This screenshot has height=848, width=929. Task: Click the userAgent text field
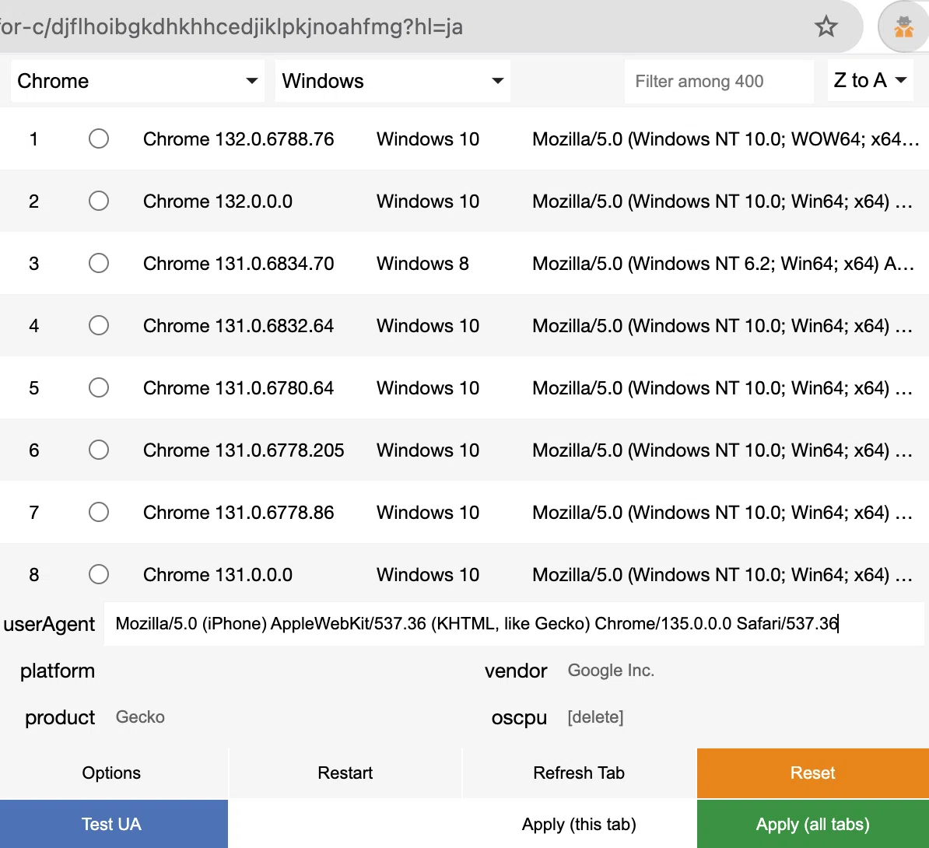point(514,623)
